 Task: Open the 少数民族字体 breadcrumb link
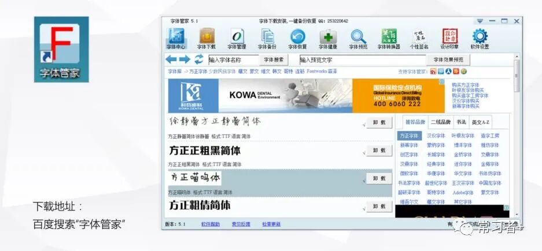point(222,72)
